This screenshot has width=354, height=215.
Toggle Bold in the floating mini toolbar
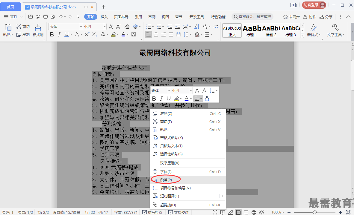154,99
